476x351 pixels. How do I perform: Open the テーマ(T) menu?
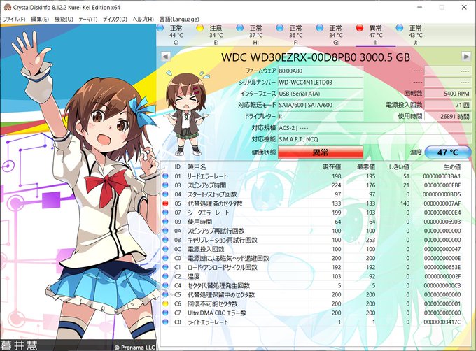coord(88,19)
